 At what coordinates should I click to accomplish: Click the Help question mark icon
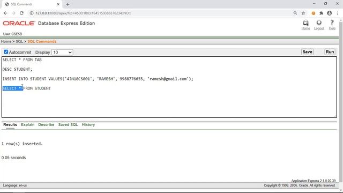tap(332, 23)
